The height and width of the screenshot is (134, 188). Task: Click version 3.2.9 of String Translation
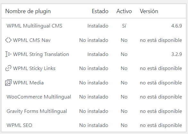176,54
